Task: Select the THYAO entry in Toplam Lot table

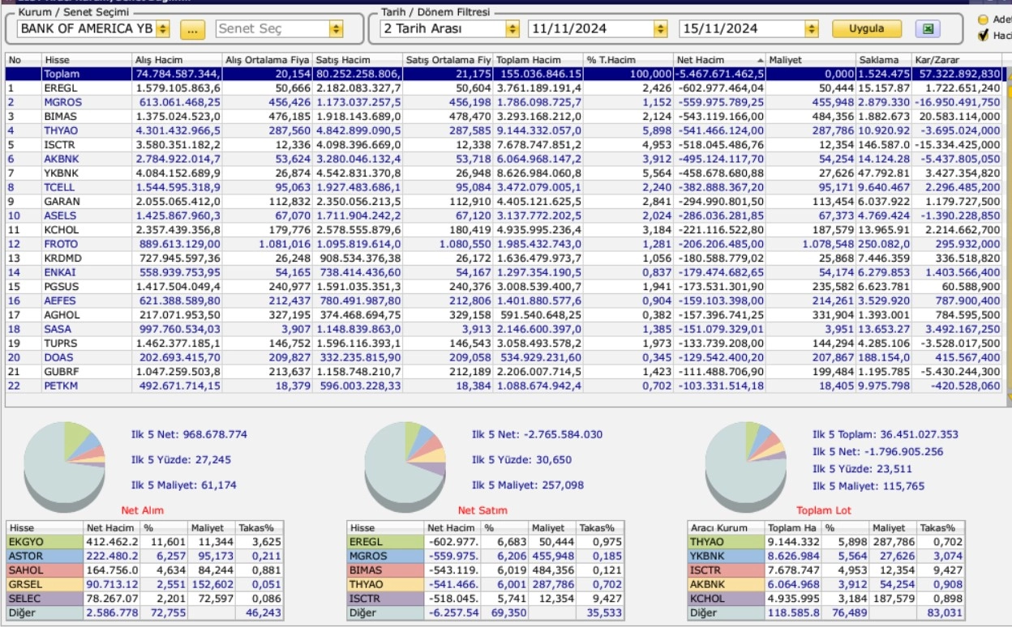Action: 826,541
